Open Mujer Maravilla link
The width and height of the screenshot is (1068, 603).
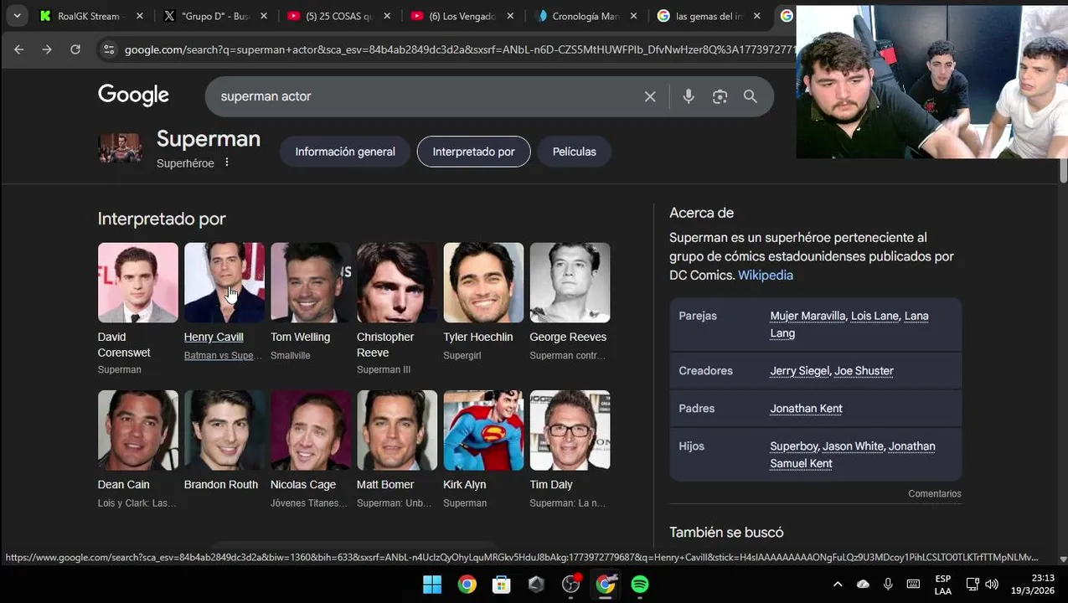click(807, 316)
